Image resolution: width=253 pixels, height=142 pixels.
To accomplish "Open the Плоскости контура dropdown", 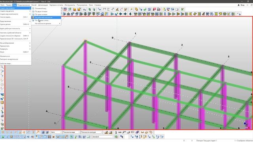I will (x=91, y=132).
